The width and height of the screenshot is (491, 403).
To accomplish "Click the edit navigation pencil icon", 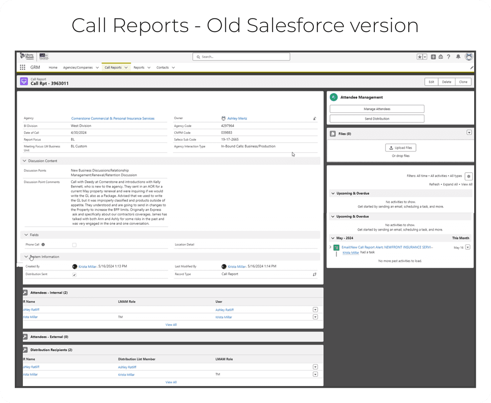I will click(x=472, y=67).
